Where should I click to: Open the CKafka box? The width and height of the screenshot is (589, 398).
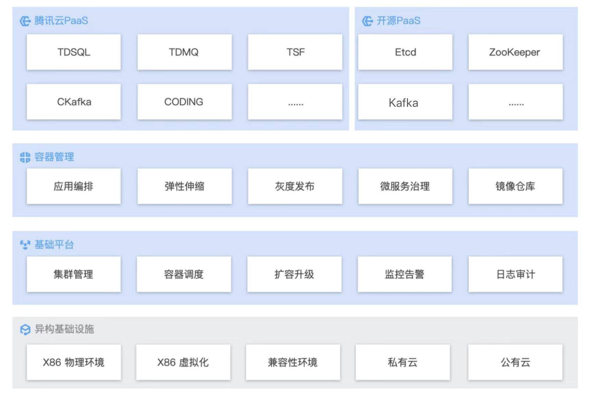74,102
